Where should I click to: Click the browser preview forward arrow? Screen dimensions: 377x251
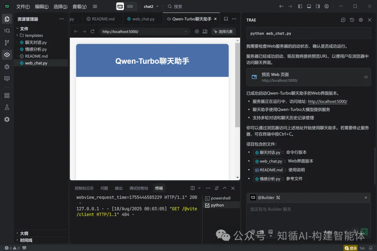coord(84,31)
